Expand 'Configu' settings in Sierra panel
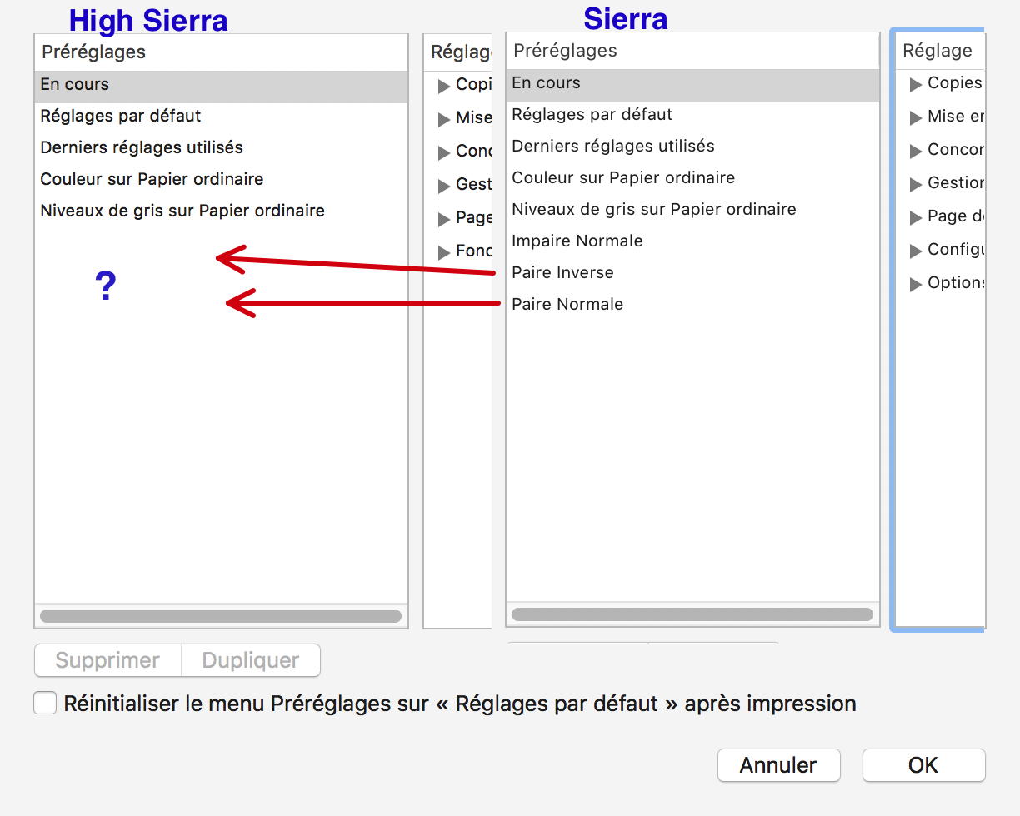1020x816 pixels. [x=915, y=251]
